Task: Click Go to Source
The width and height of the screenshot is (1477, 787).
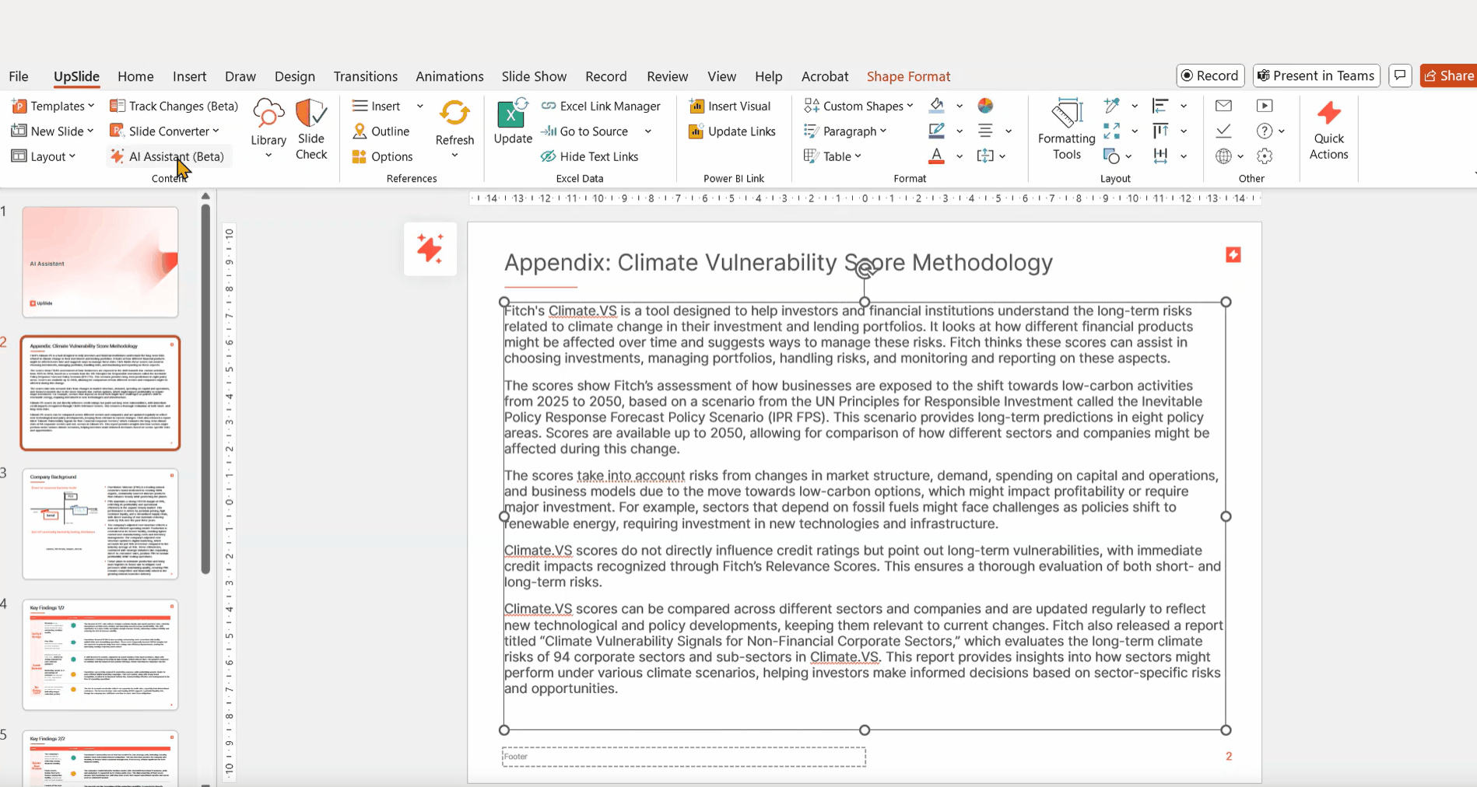Action: click(x=584, y=131)
